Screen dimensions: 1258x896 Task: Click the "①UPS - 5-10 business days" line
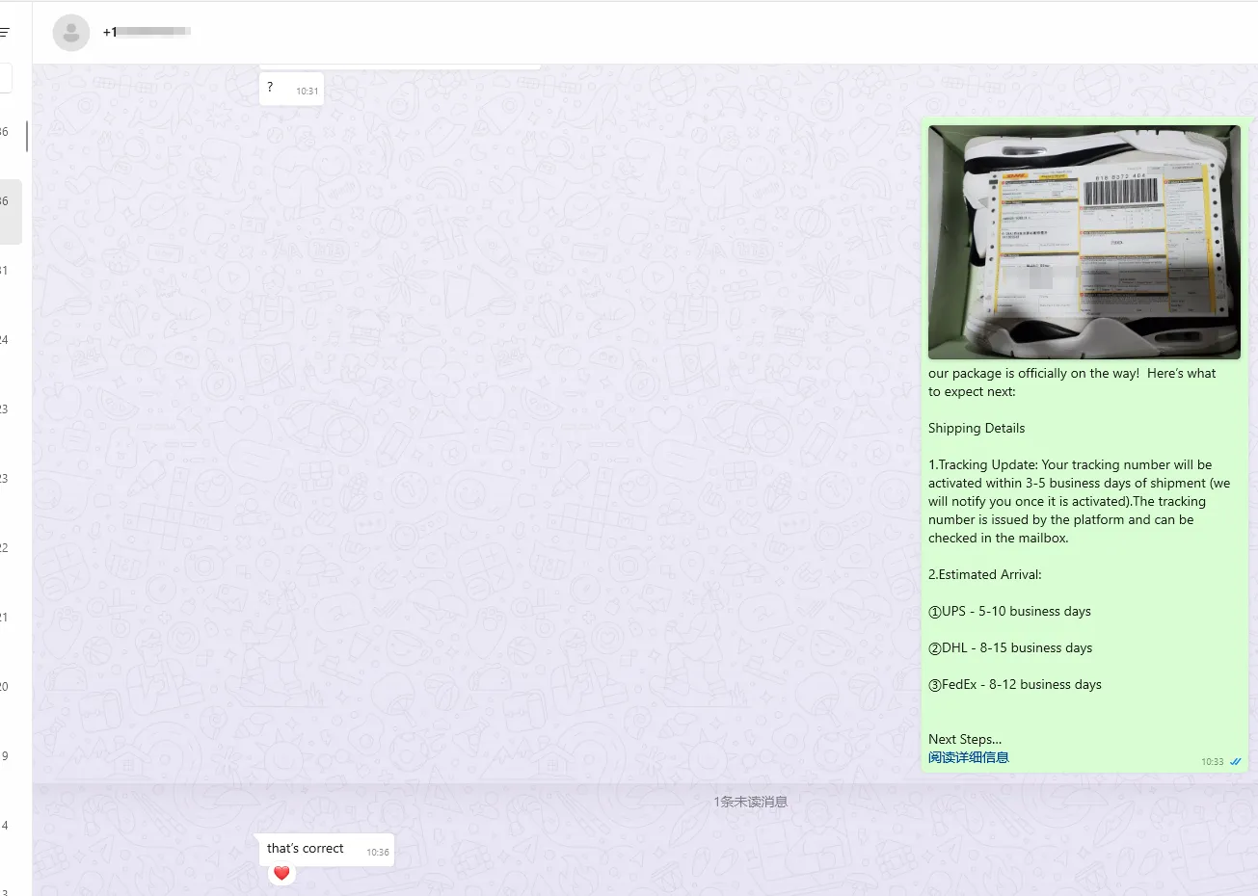coord(1009,611)
